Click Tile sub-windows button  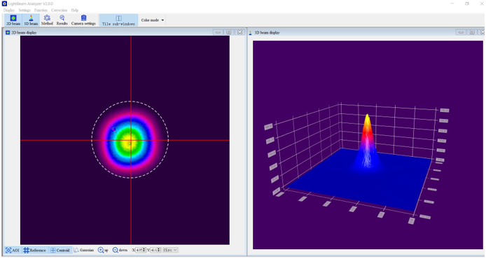118,20
